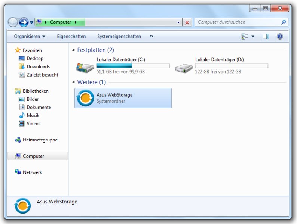Open the Videos library

point(34,124)
